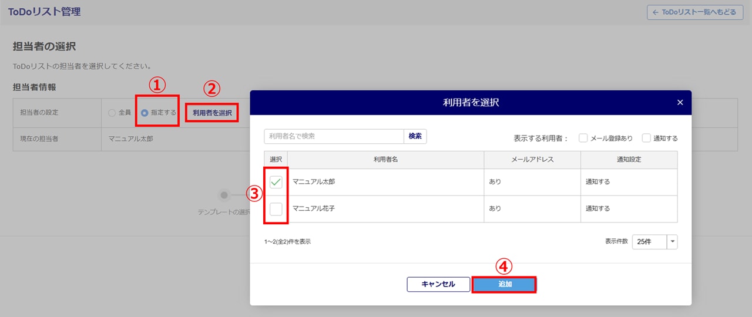Click the 選択 column header

276,160
